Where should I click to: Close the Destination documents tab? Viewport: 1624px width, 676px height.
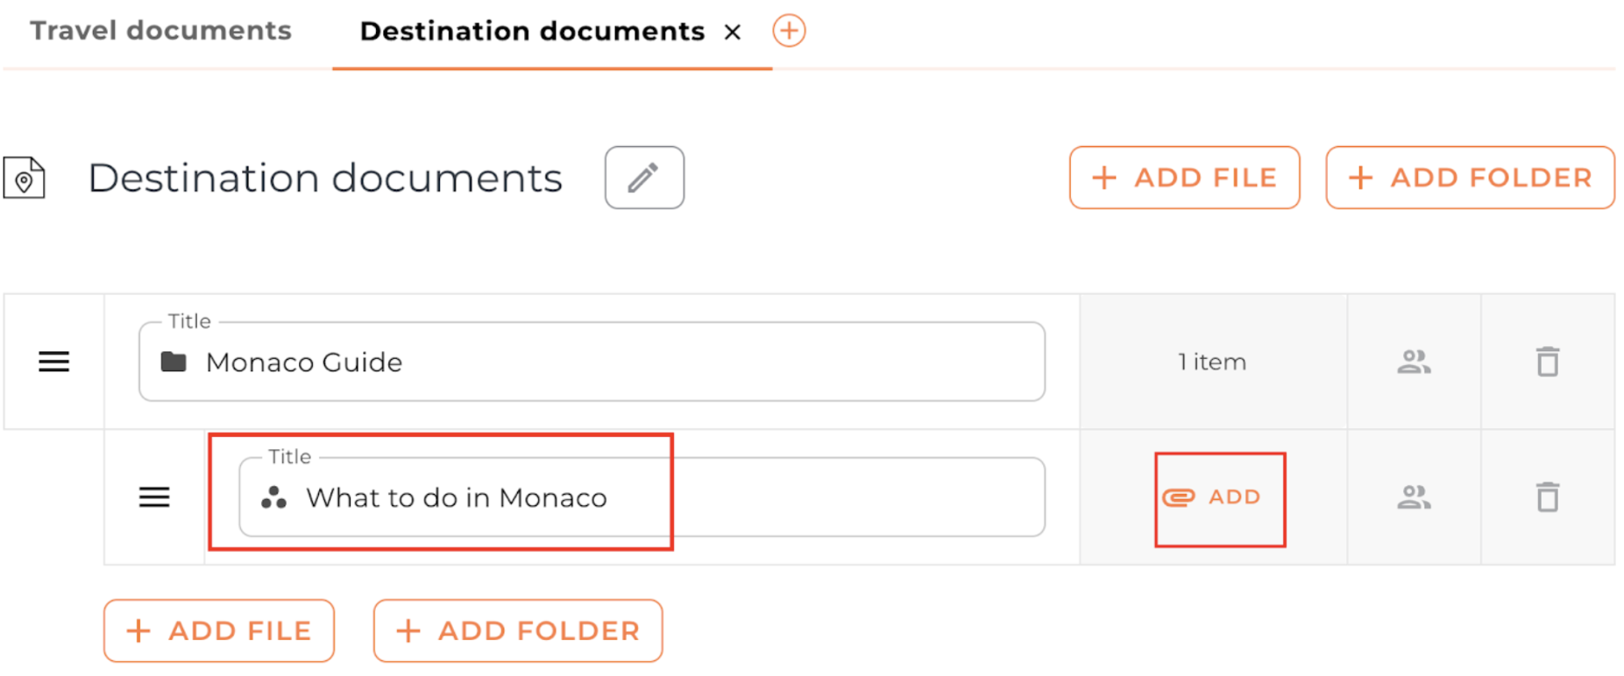point(733,33)
